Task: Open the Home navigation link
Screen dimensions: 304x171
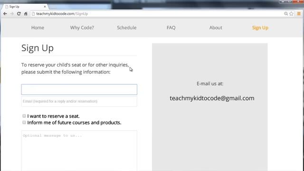Action: coord(38,28)
